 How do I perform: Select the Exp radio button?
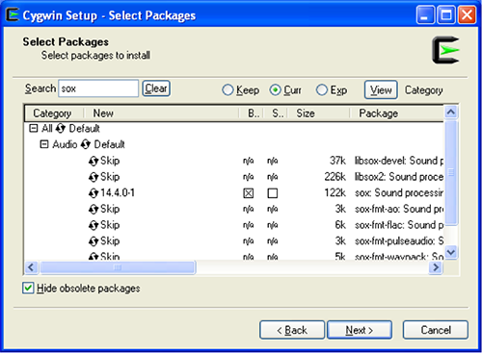pyautogui.click(x=322, y=90)
